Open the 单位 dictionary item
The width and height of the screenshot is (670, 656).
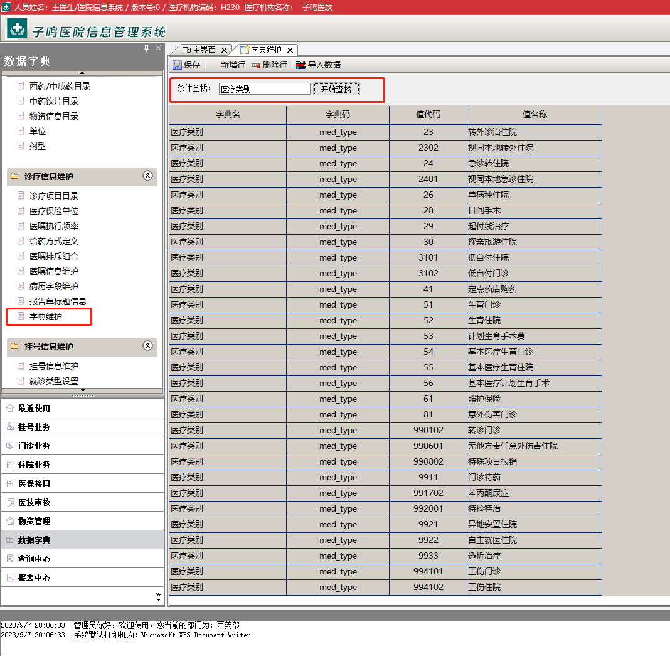[38, 131]
